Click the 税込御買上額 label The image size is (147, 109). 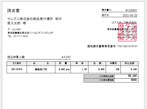point(16,57)
